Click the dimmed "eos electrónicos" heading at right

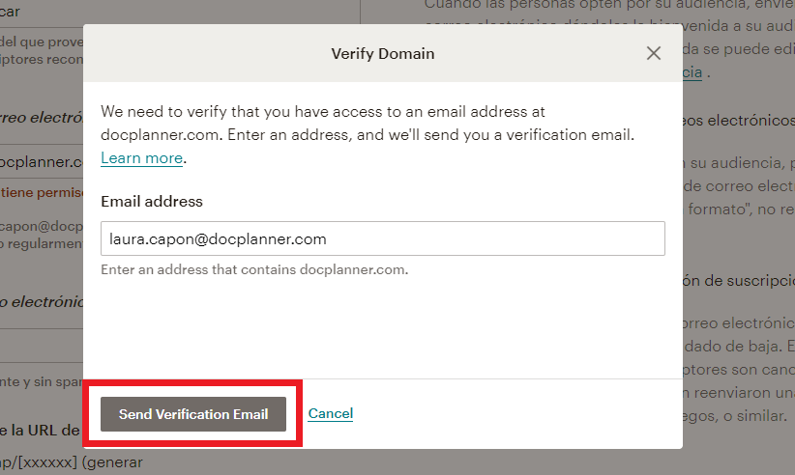738,121
